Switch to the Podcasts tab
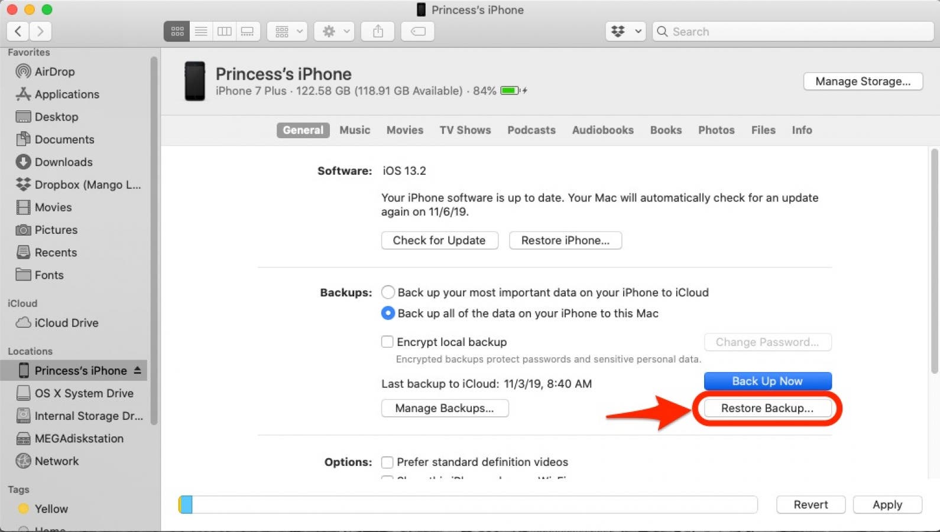Viewport: 940px width, 532px height. [x=531, y=130]
